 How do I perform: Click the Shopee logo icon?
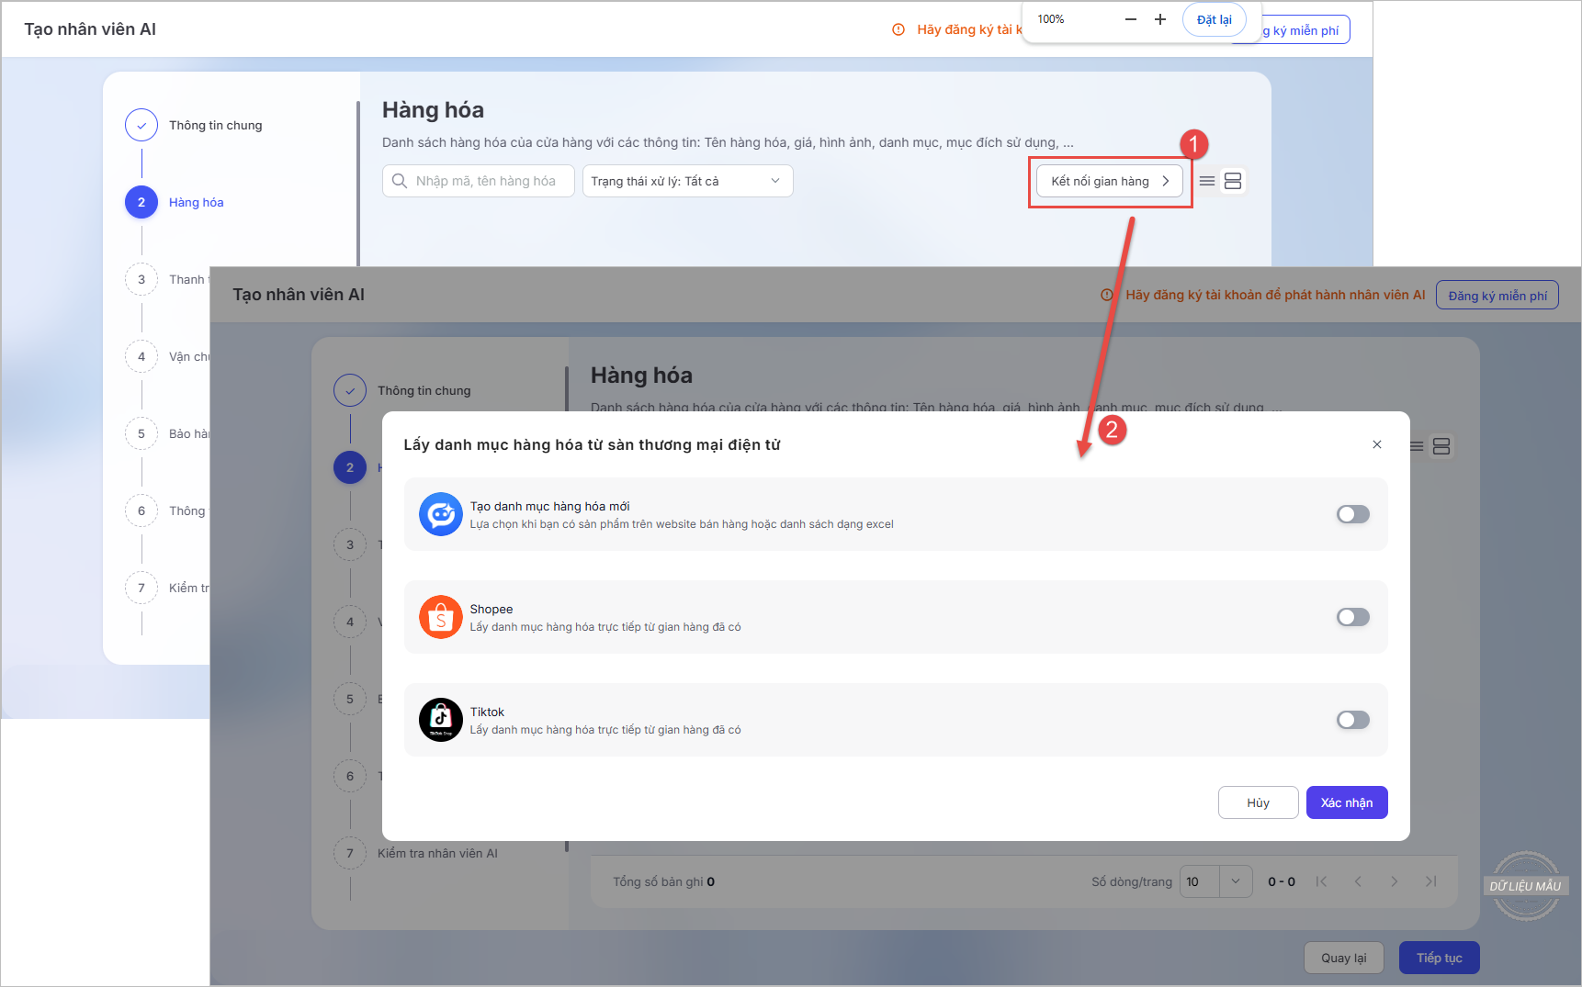click(440, 617)
